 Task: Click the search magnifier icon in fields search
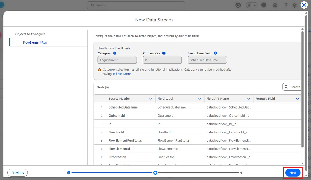tap(286, 87)
